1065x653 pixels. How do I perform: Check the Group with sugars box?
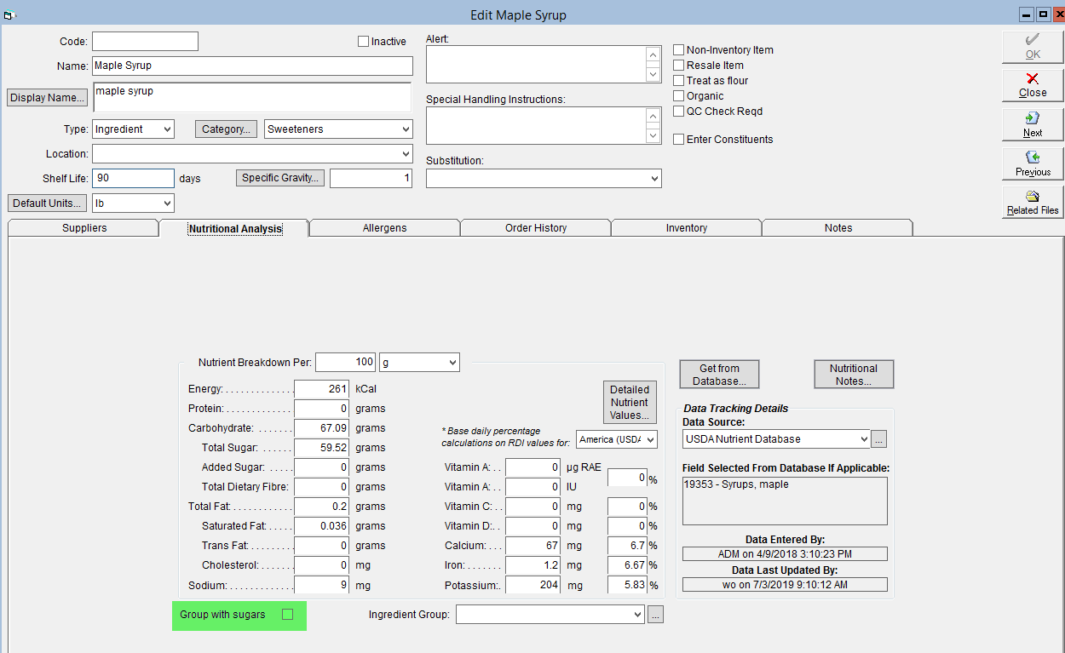288,615
